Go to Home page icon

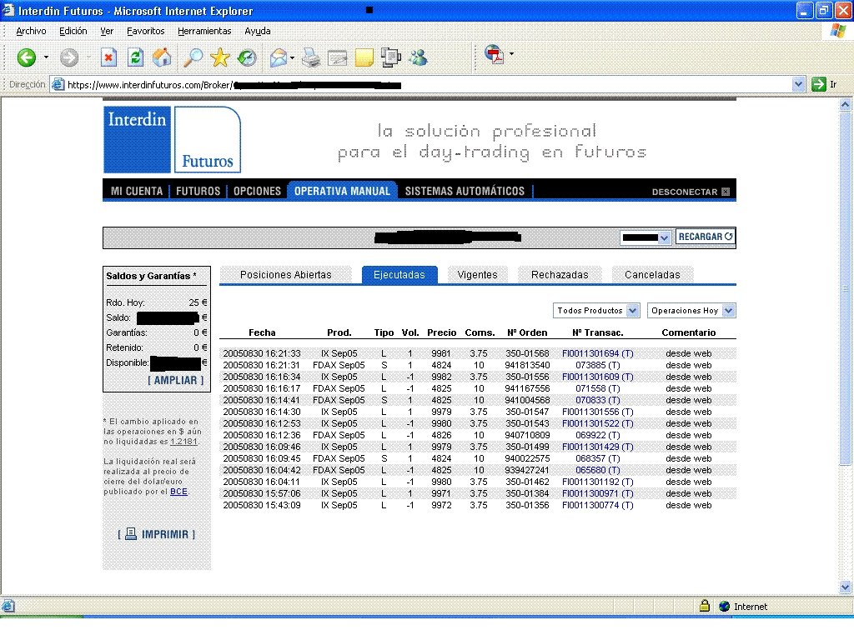point(162,57)
